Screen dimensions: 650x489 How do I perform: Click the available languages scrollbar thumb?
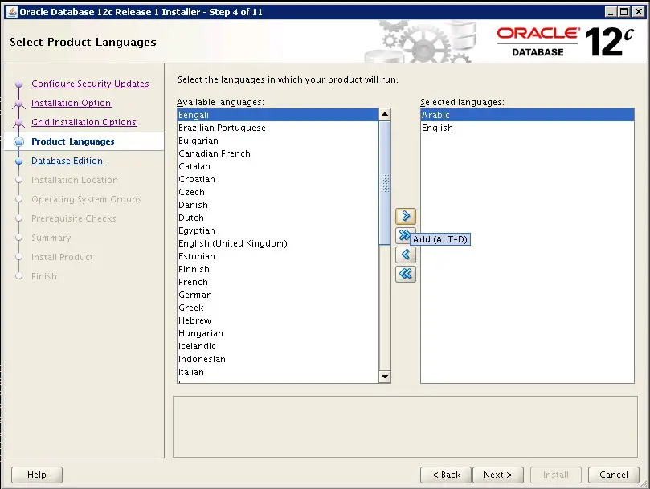pos(385,183)
